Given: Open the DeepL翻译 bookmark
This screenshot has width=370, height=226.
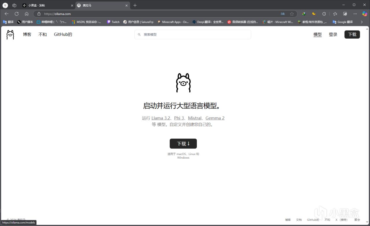Looking at the screenshot, I should point(208,22).
